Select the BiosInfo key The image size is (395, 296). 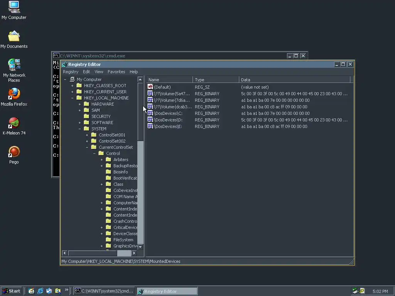pyautogui.click(x=120, y=172)
